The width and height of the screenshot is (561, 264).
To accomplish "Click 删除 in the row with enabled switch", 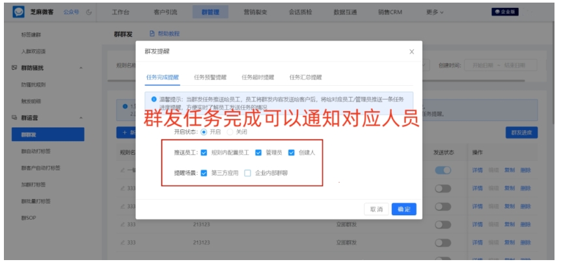I will click(526, 170).
